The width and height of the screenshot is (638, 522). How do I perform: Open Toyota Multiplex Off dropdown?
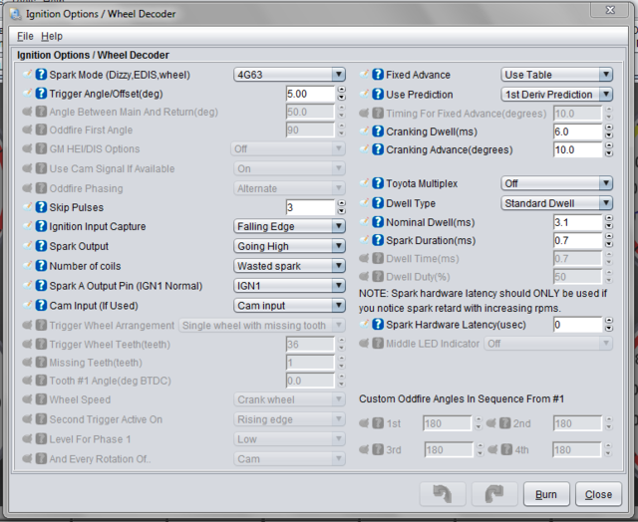coord(556,183)
